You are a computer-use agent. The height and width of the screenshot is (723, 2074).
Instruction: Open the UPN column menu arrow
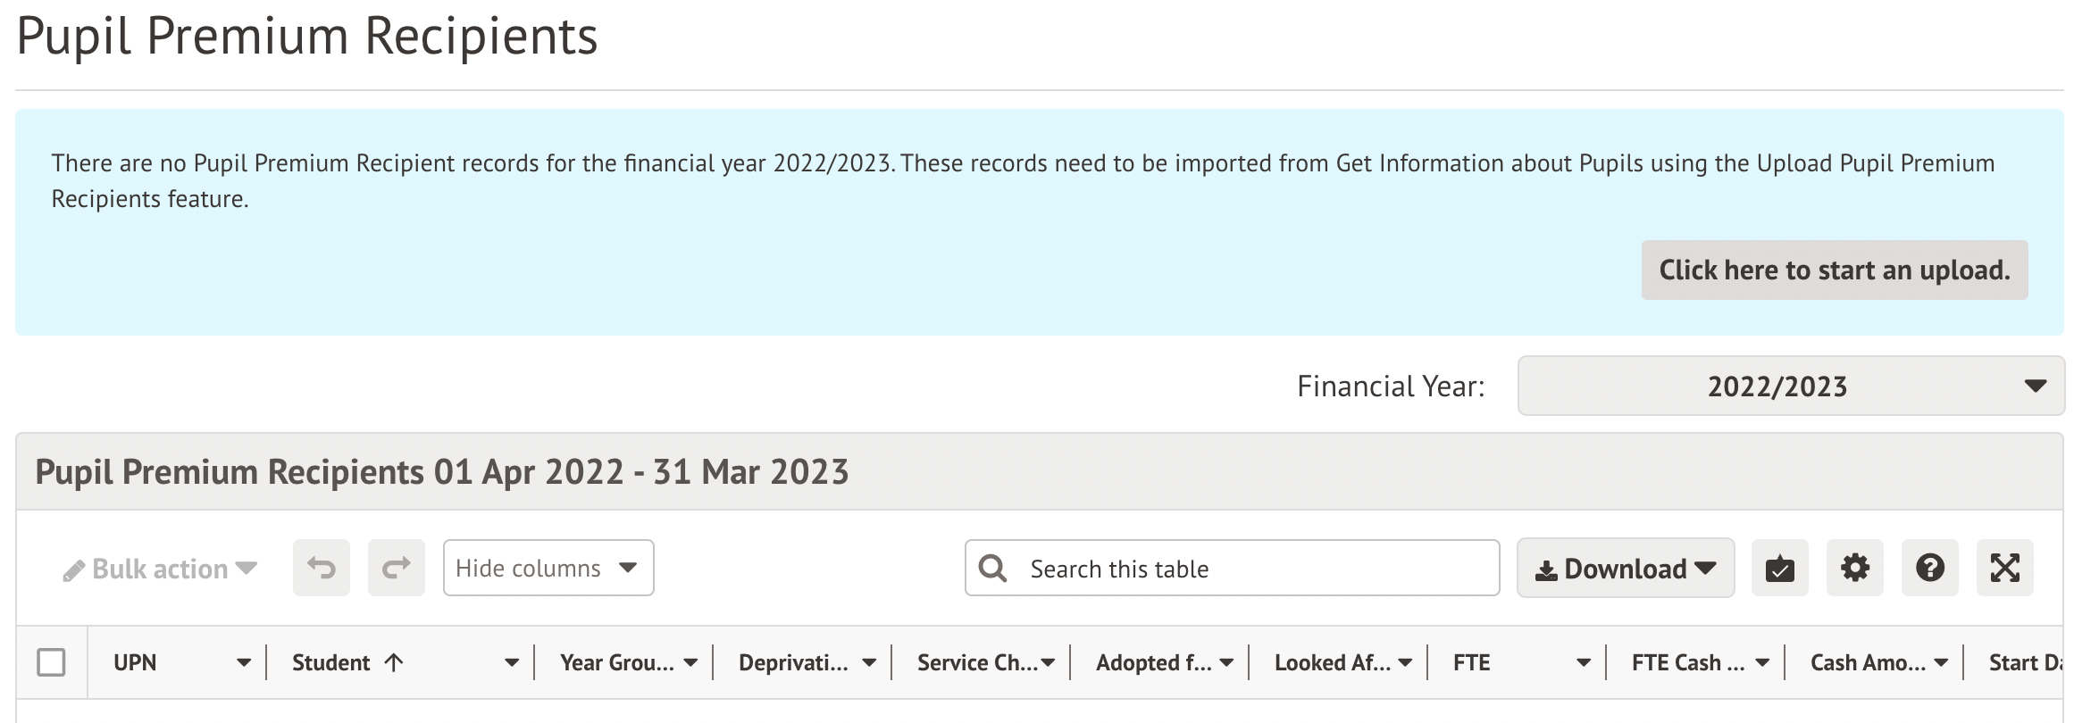coord(243,663)
